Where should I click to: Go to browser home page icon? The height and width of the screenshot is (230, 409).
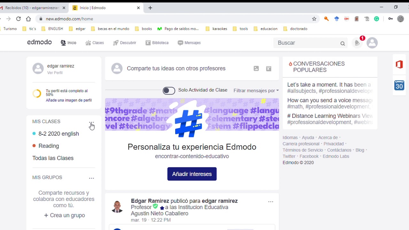(28, 19)
